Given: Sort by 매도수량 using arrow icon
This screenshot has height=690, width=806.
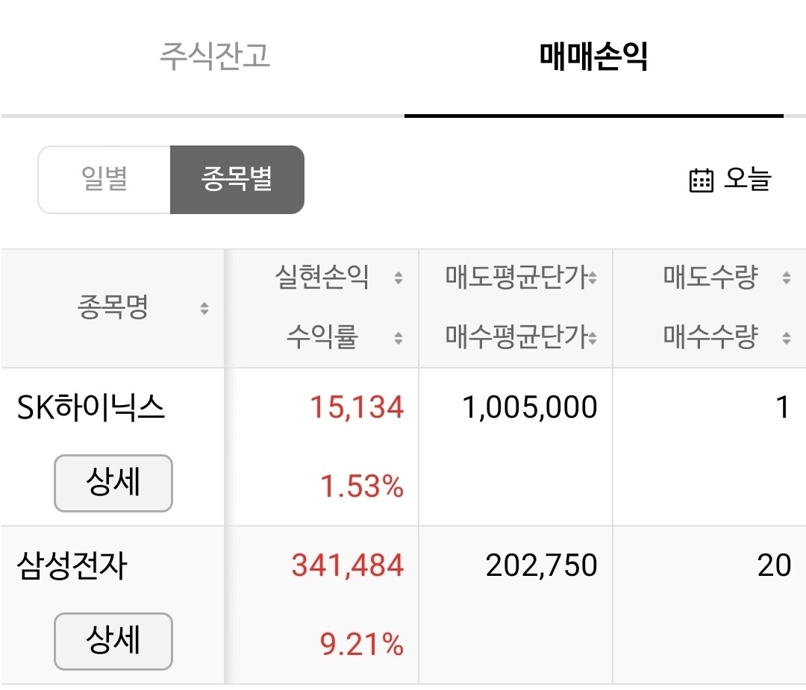Looking at the screenshot, I should pyautogui.click(x=786, y=278).
